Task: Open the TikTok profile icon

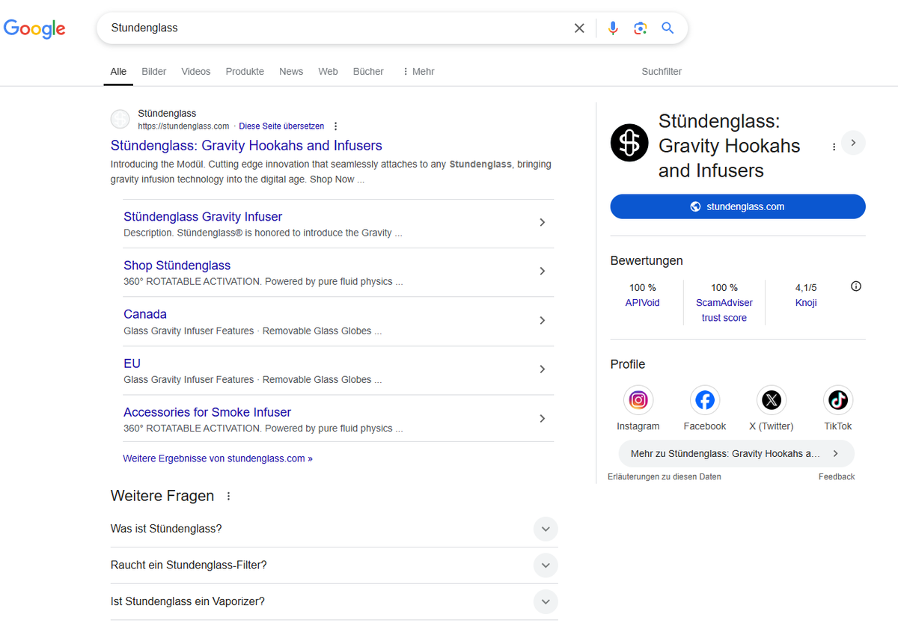Action: pos(838,400)
